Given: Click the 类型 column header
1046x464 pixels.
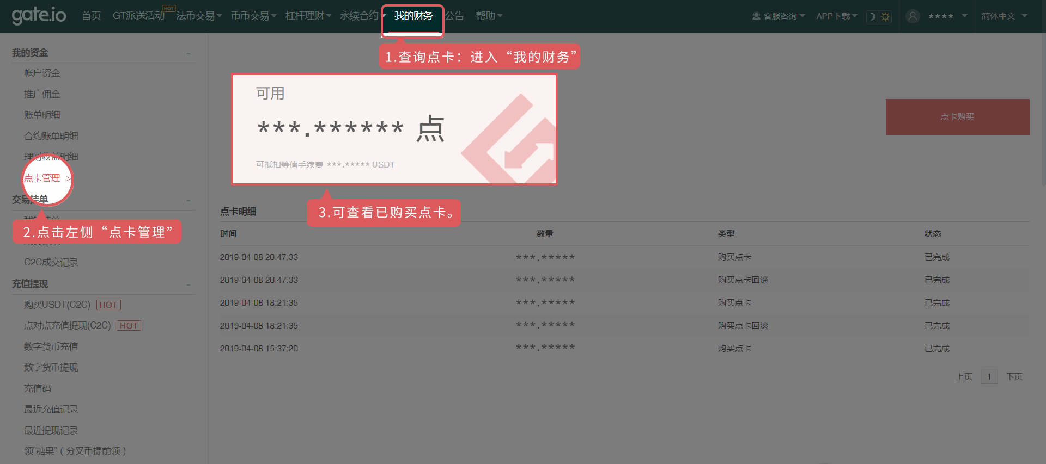Looking at the screenshot, I should point(726,233).
